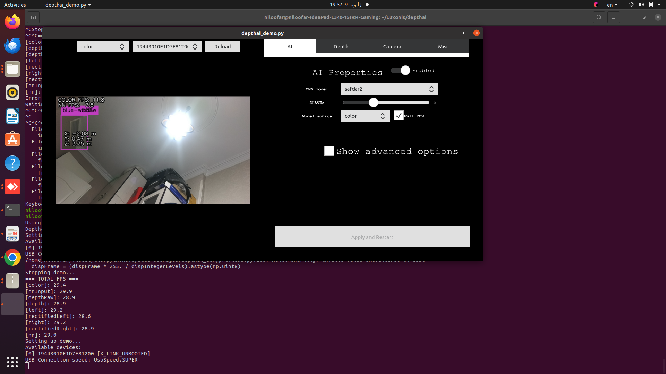
Task: Check Show advanced options box
Action: [x=329, y=151]
